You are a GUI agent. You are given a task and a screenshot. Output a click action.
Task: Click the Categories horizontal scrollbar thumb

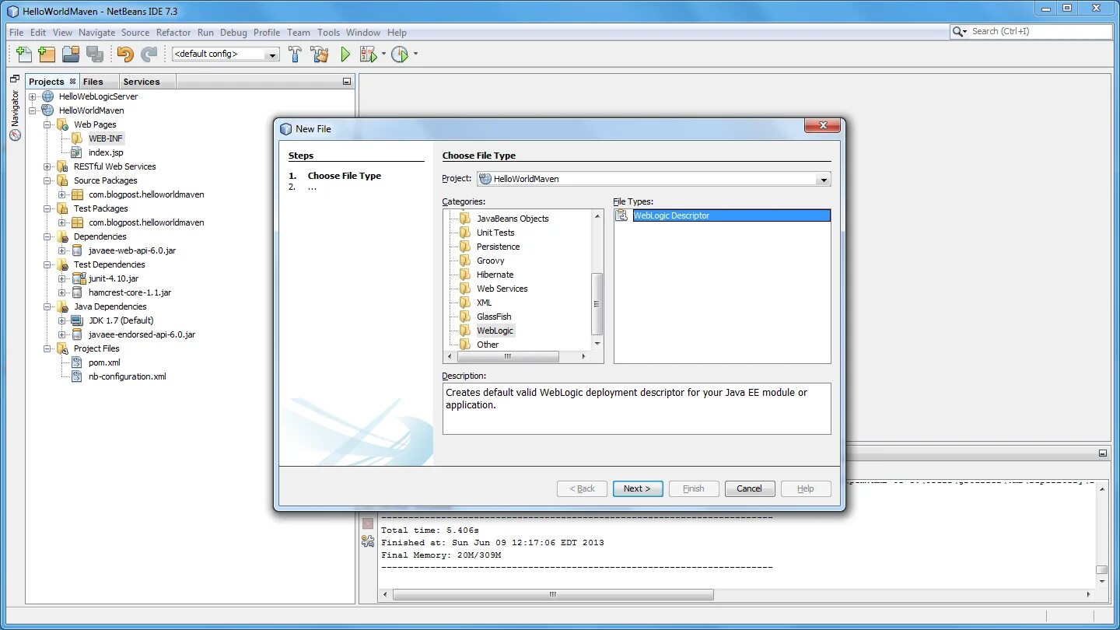click(x=508, y=357)
